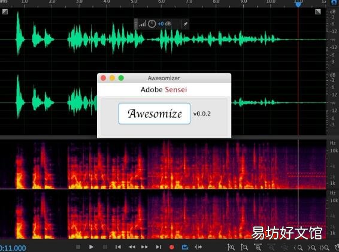Rewind the audio

[x=132, y=247]
